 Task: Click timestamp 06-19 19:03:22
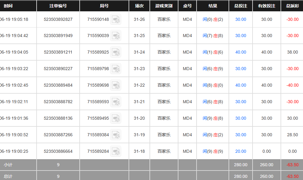coord(14,69)
